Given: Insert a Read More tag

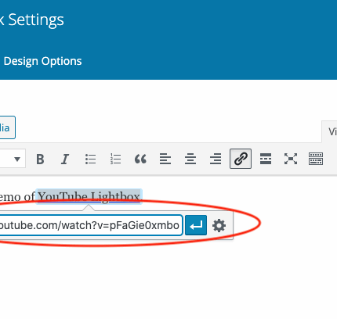Looking at the screenshot, I should [x=266, y=159].
